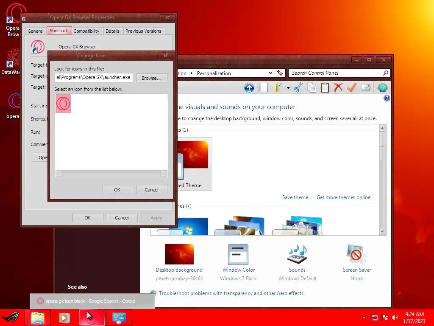Viewport: 434px width, 326px height.
Task: Click the Opera GX icon in Properties header
Action: (x=37, y=47)
